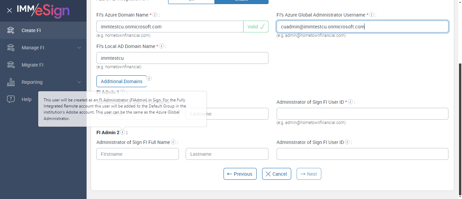The height and width of the screenshot is (199, 462).
Task: Click the IMM eSign logo
Action: click(x=43, y=10)
